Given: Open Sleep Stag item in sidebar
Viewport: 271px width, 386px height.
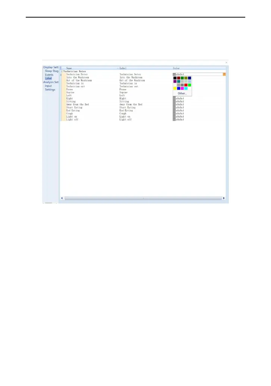Looking at the screenshot, I should (52, 71).
